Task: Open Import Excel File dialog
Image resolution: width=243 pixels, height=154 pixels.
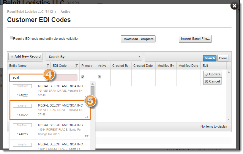Action: (x=195, y=39)
